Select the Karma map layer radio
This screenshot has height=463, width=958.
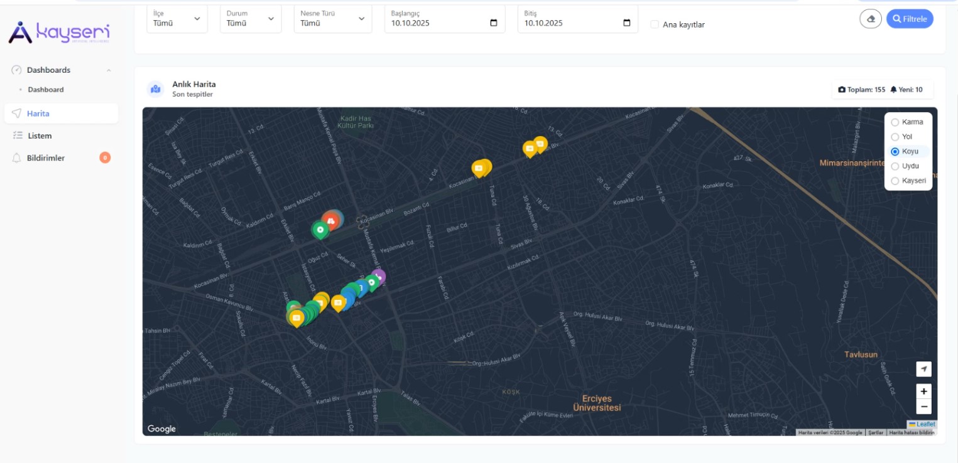[895, 122]
